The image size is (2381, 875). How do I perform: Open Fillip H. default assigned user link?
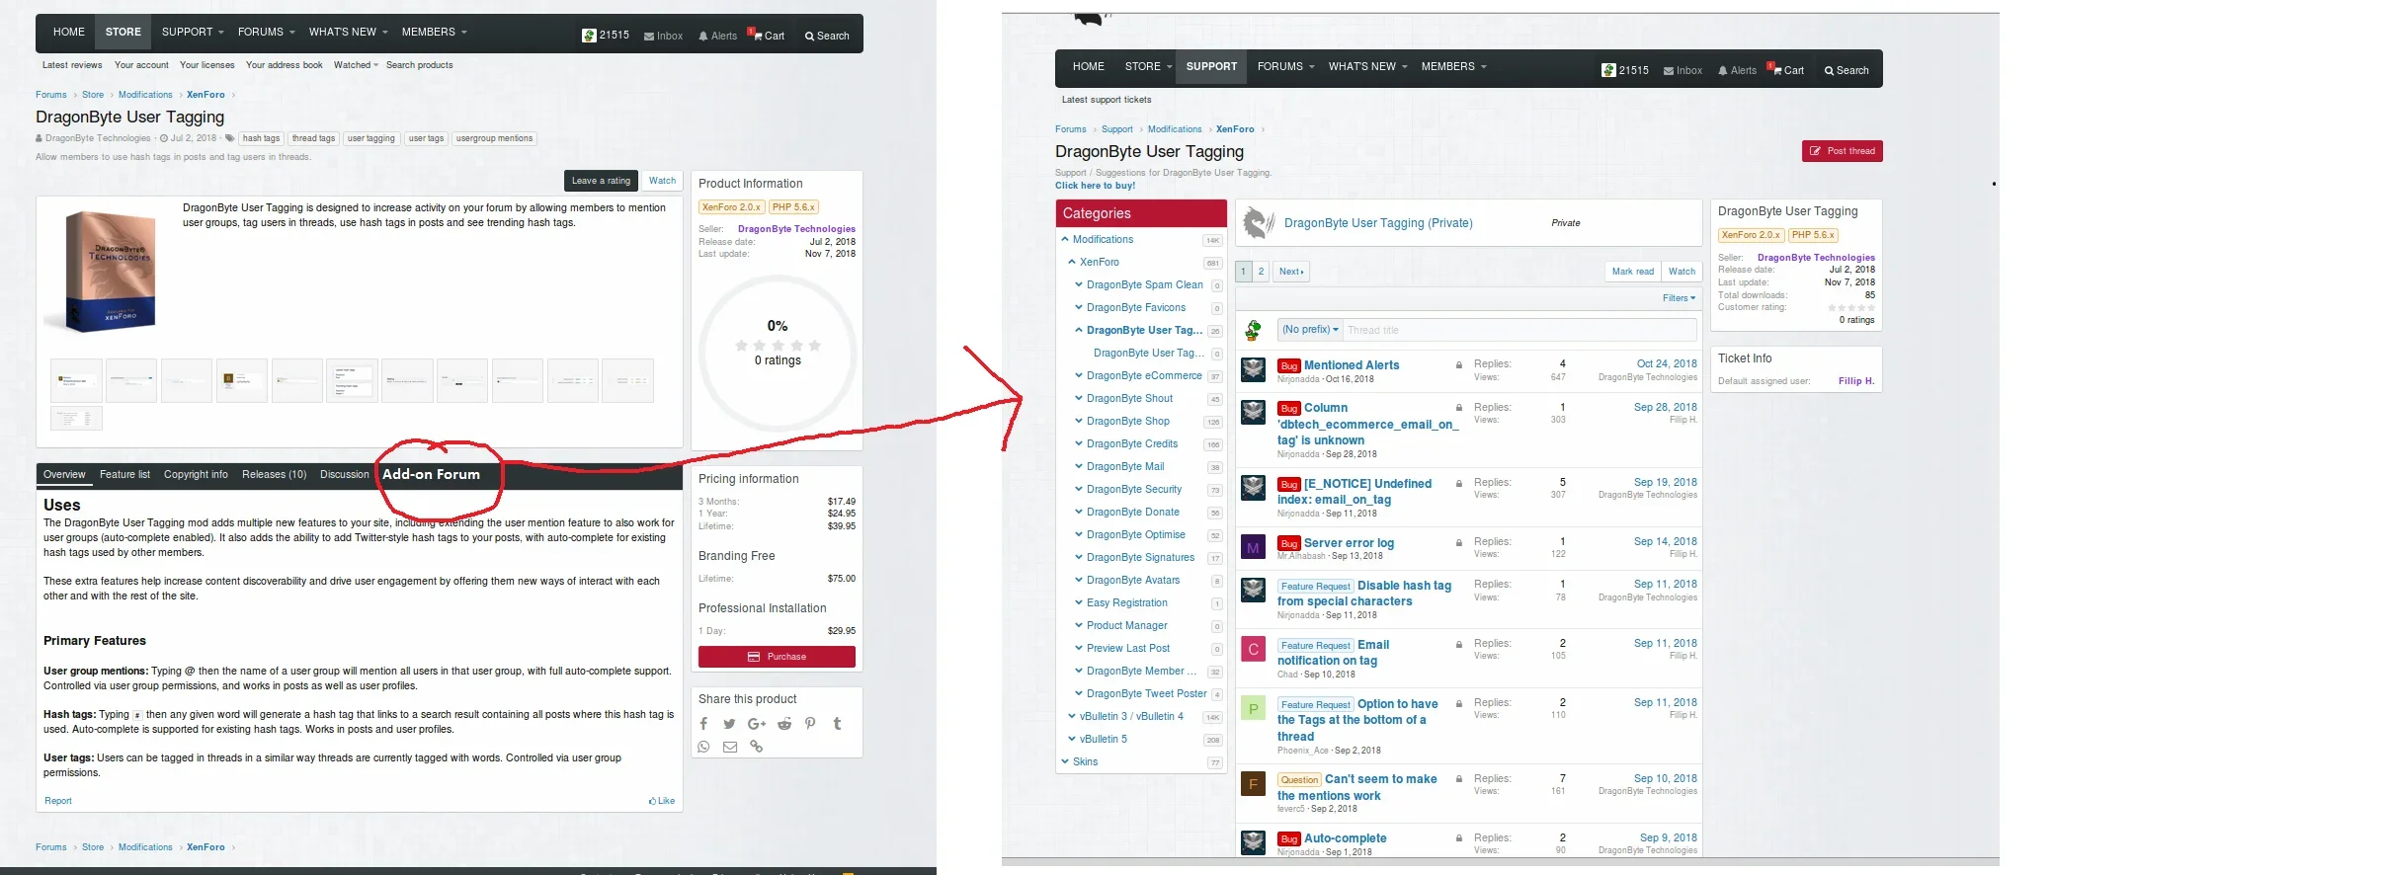tap(1855, 381)
